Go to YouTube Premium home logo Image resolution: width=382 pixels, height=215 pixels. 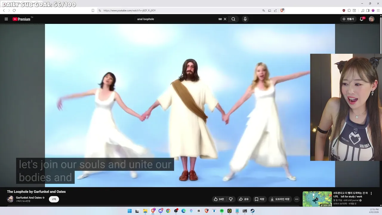pos(21,19)
